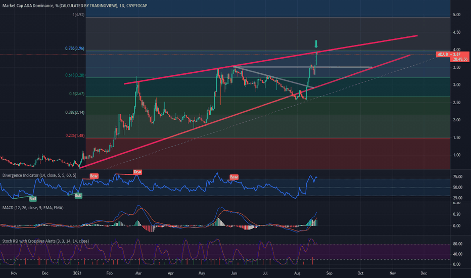The image size is (471, 278).
Task: Click the Aug label on time axis
Action: pos(297,273)
